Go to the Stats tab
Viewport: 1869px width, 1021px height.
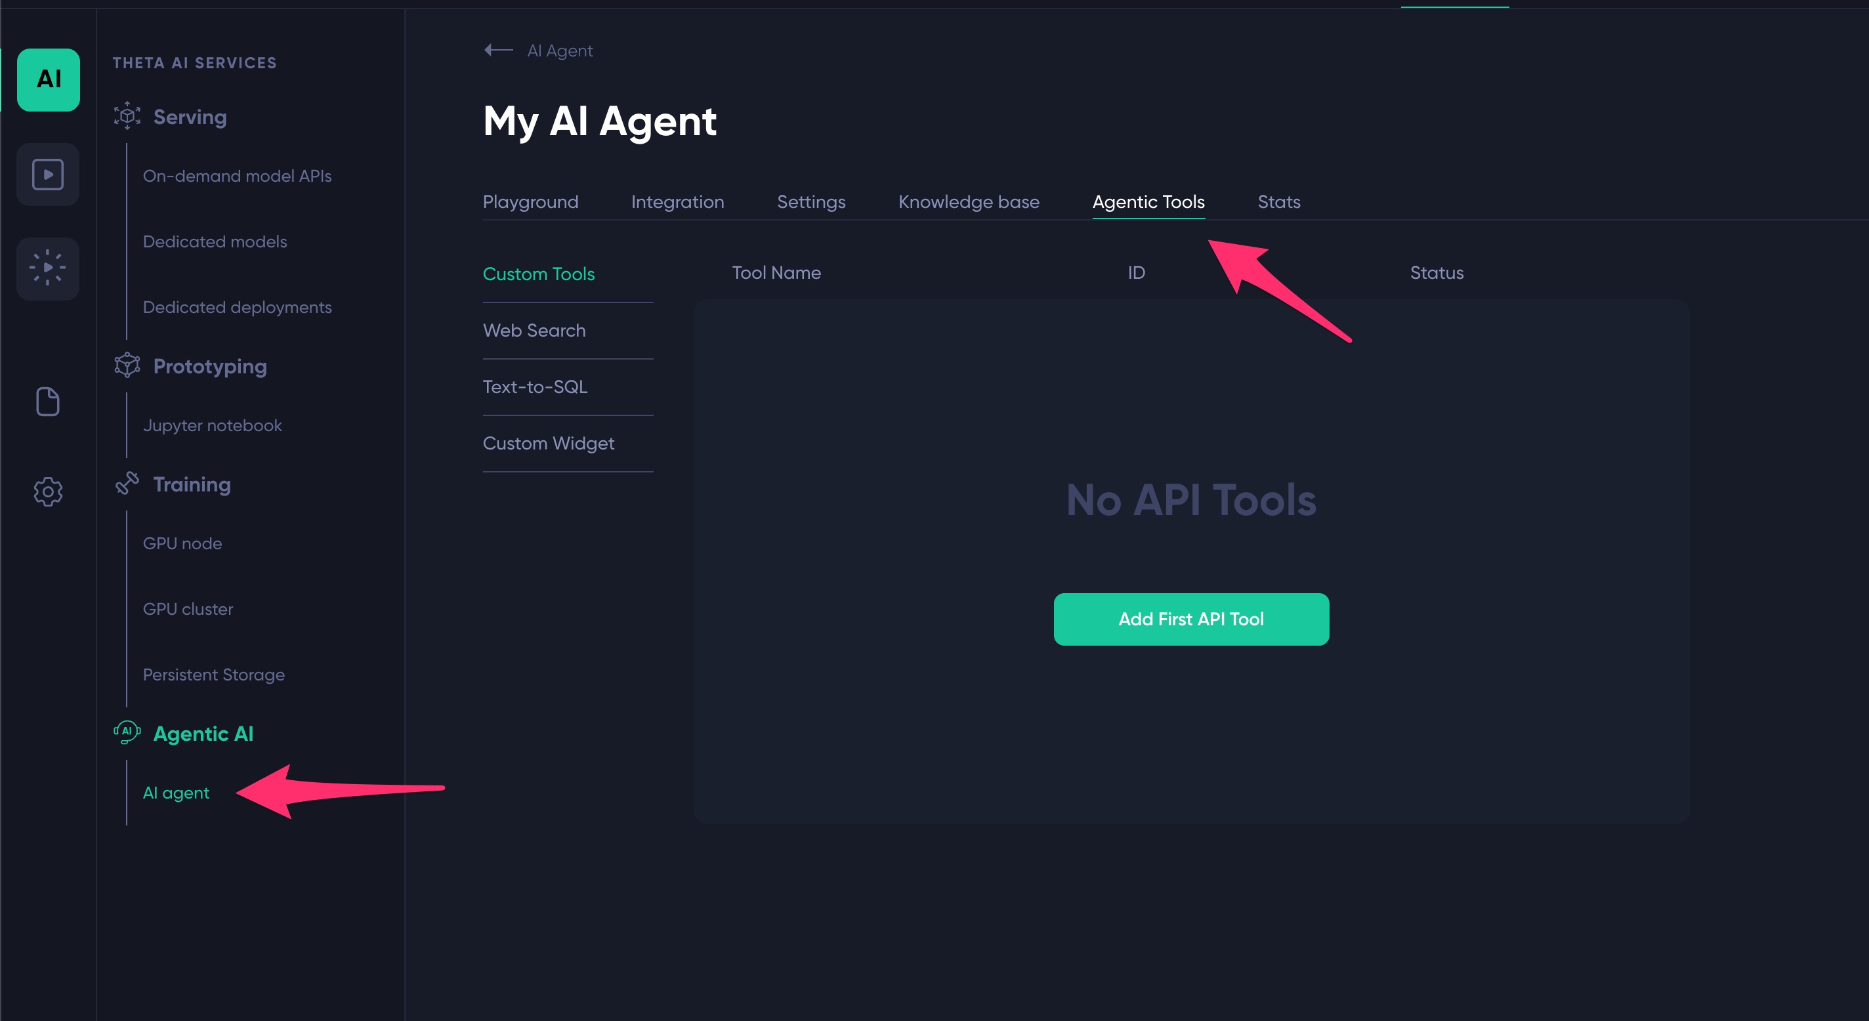pos(1278,201)
